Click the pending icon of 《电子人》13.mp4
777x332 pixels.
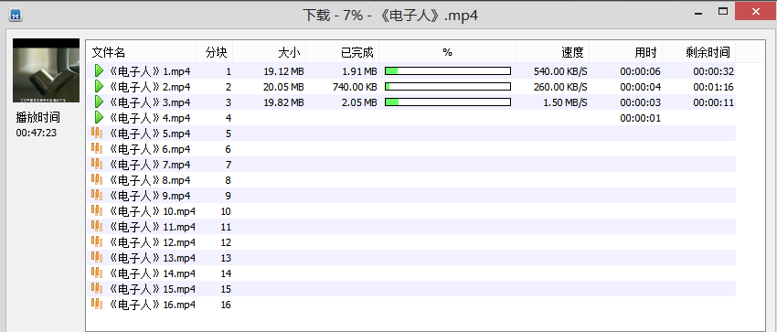[97, 258]
